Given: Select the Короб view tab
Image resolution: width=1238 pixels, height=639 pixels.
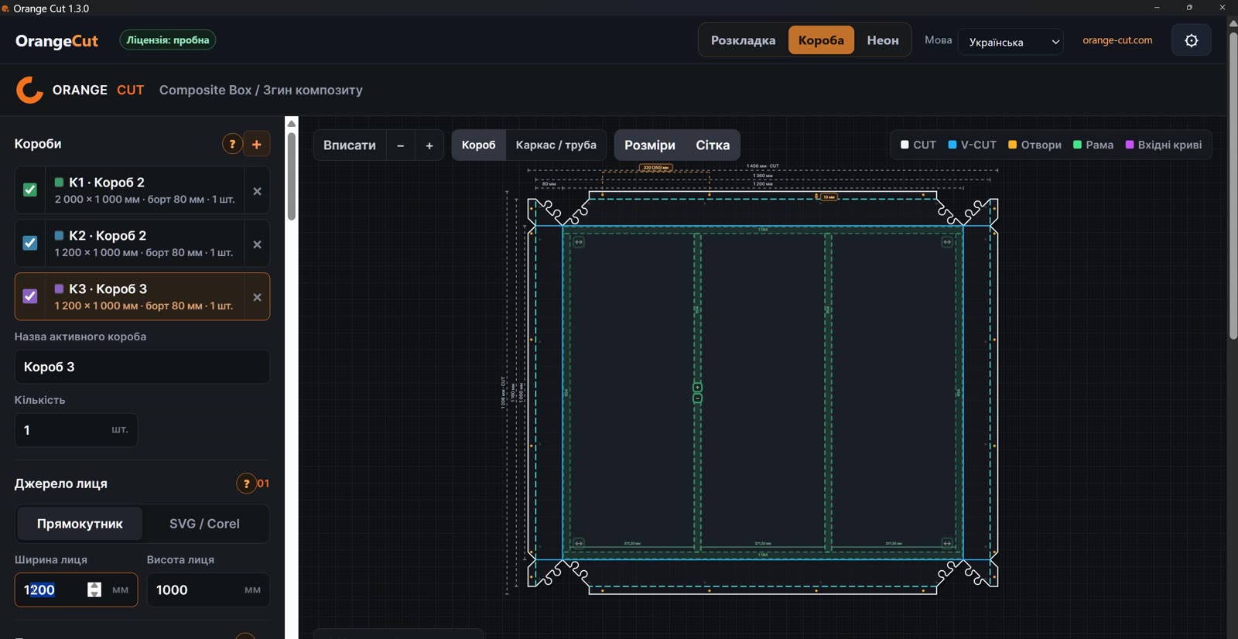Looking at the screenshot, I should point(479,145).
